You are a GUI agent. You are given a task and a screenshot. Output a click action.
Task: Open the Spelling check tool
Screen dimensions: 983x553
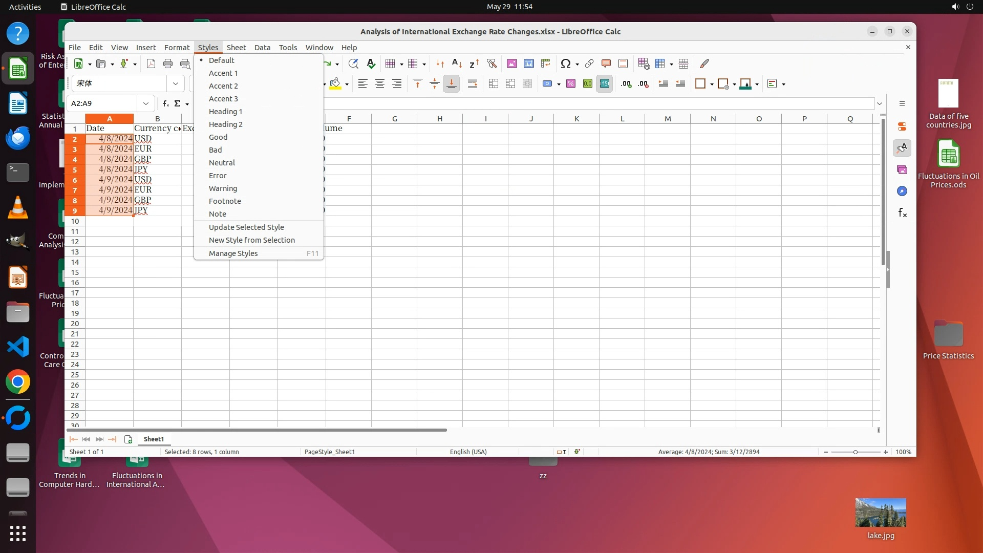371,63
